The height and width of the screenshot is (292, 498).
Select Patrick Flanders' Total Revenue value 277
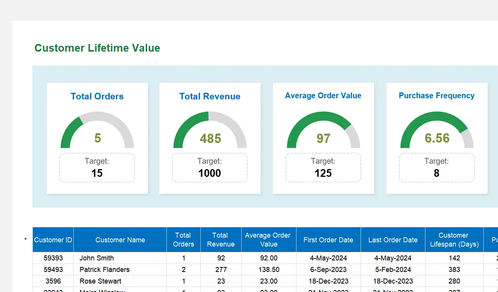point(220,269)
